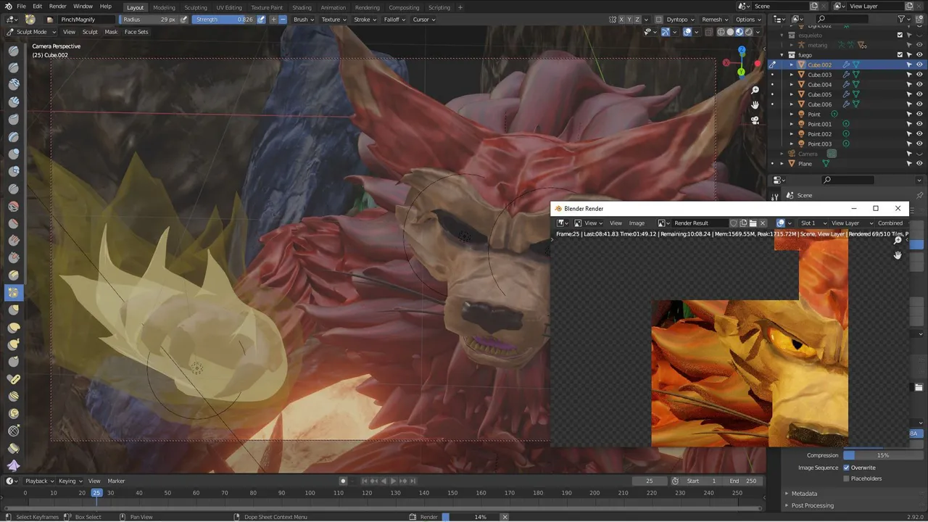This screenshot has height=522, width=928.
Task: Set brush direction to Subtract (minus)
Action: tap(283, 20)
